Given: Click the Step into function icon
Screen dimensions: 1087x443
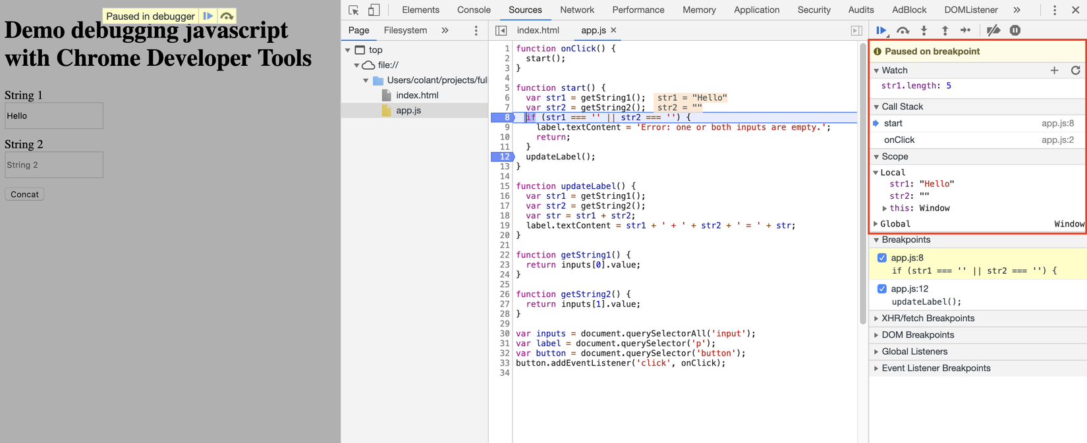Looking at the screenshot, I should pyautogui.click(x=924, y=30).
